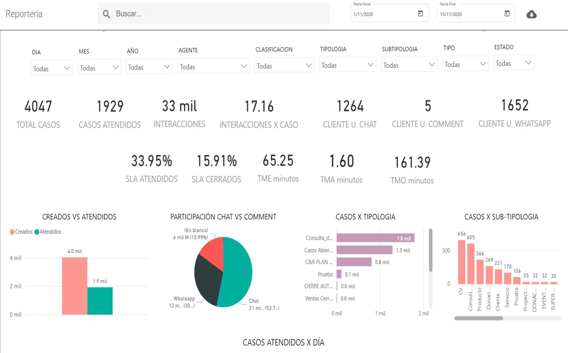Viewport: 568px width, 353px height.
Task: Toggle the Atendidos legend item
Action: coord(48,232)
